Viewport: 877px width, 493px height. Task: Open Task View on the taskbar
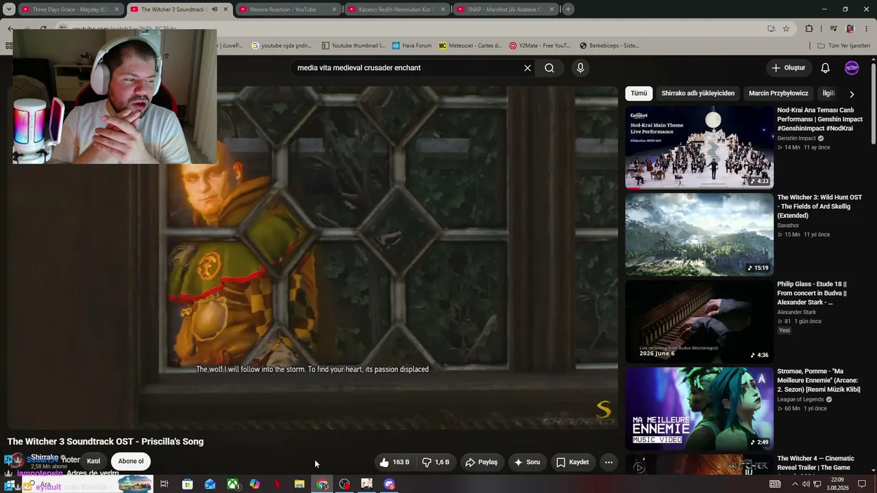164,484
